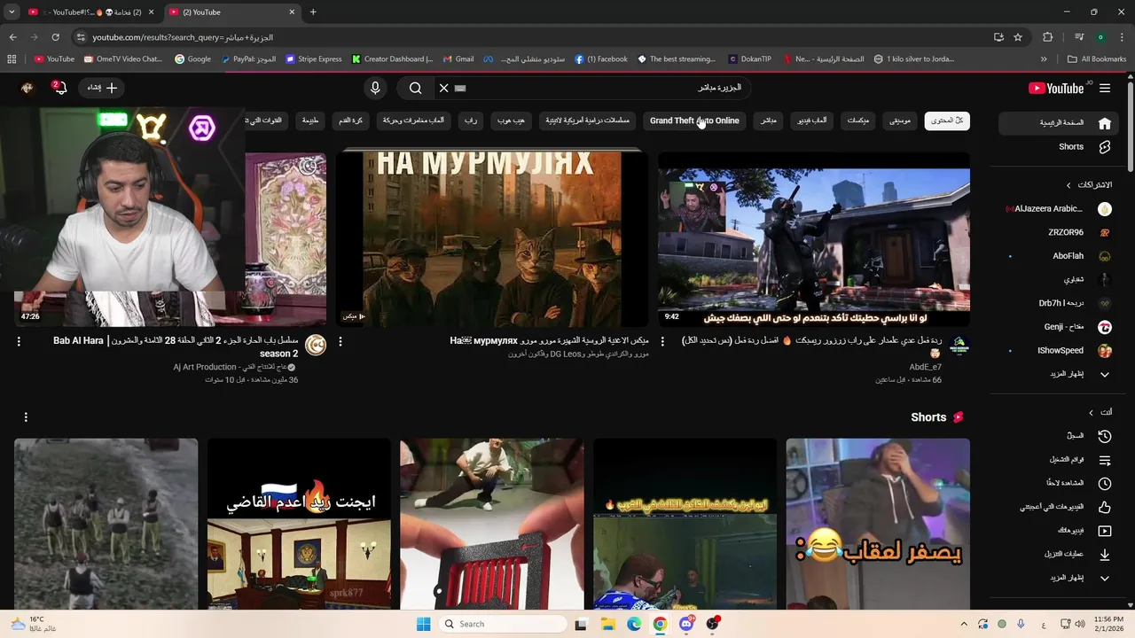Screen dimensions: 1135x638
Task: Click the YouTube logo
Action: tap(1056, 88)
